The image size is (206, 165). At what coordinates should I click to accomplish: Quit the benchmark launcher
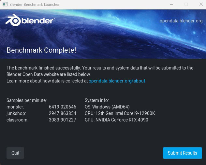click(15, 153)
